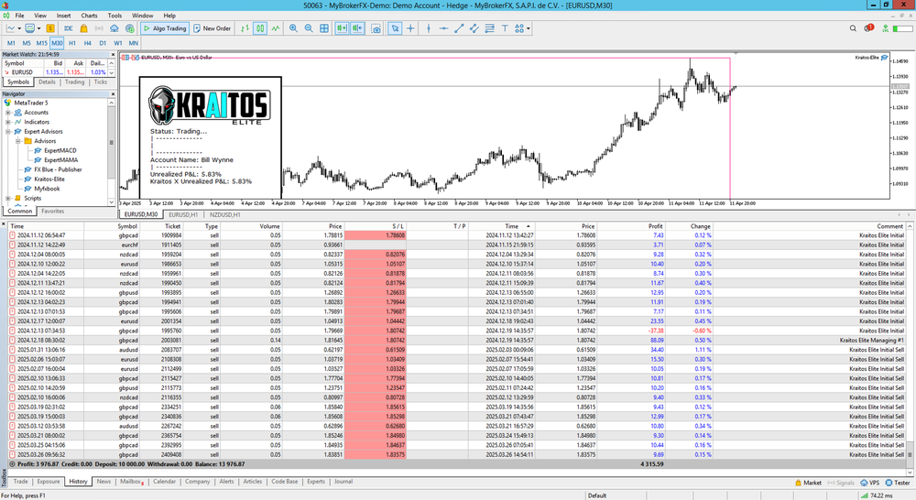916x500 pixels.
Task: Expand Indicators node in Navigator
Action: pyautogui.click(x=8, y=122)
